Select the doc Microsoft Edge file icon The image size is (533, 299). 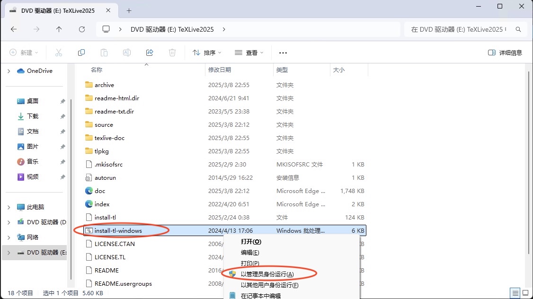coord(89,191)
